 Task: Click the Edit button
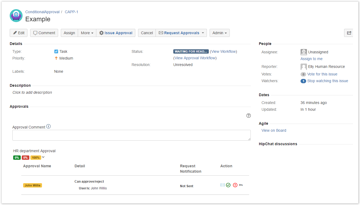click(x=19, y=33)
